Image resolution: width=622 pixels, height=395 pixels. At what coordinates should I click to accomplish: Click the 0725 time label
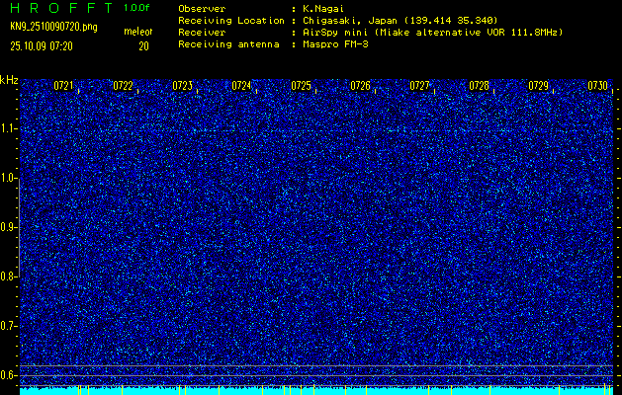pos(301,86)
